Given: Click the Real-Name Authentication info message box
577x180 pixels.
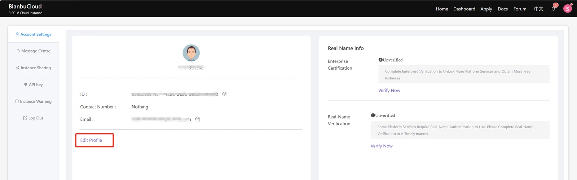Looking at the screenshot, I should tap(460, 130).
